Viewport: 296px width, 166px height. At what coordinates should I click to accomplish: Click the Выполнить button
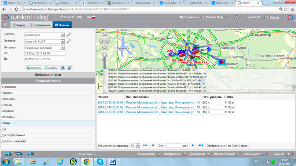click(x=34, y=68)
